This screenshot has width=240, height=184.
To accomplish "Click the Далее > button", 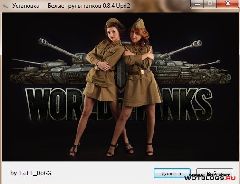I will click(172, 174).
